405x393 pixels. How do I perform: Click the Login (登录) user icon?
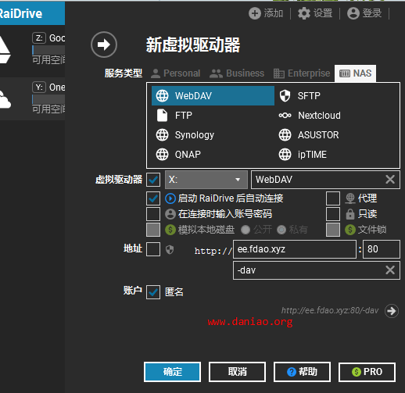353,13
